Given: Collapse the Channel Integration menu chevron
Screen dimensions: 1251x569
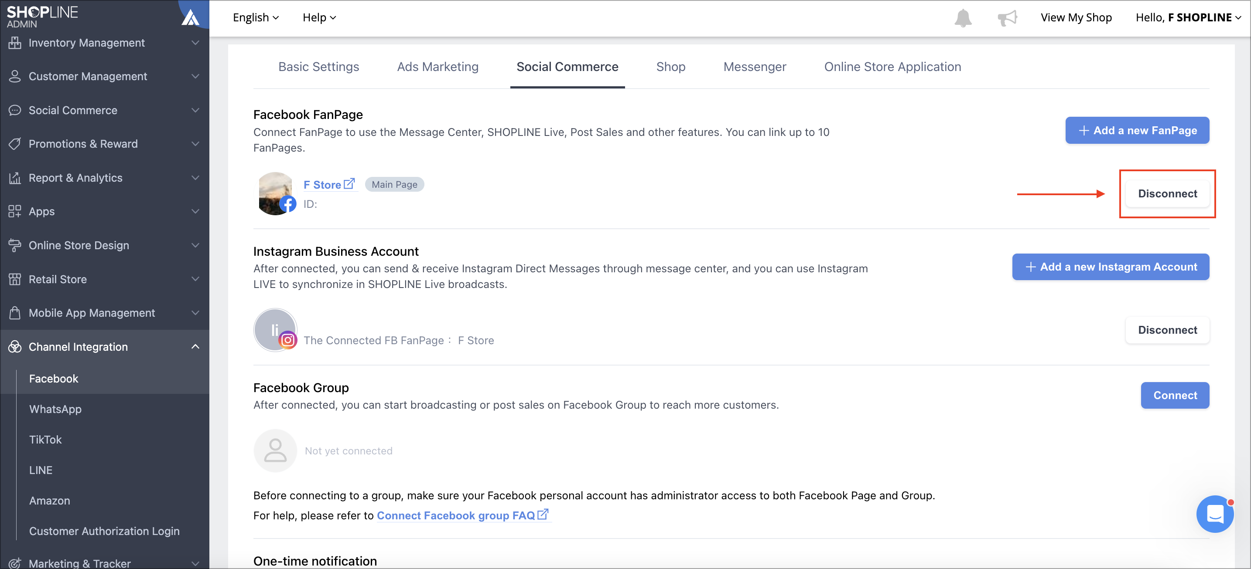Looking at the screenshot, I should [195, 346].
